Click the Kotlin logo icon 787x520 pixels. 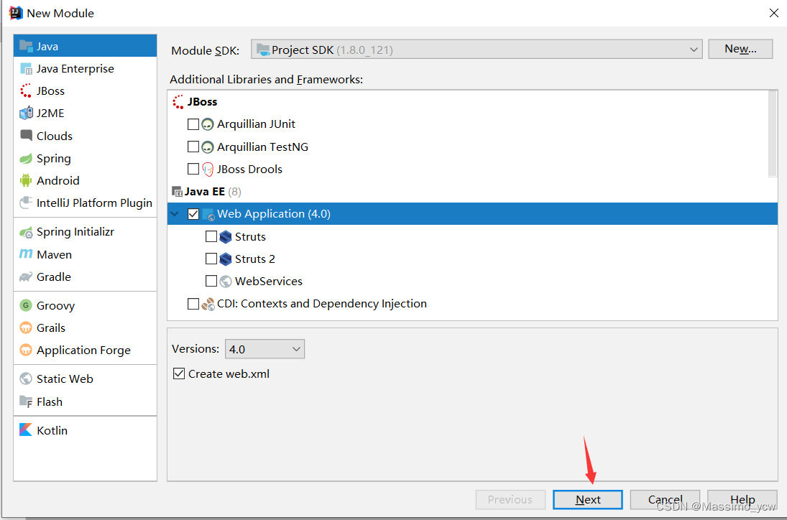pos(26,430)
